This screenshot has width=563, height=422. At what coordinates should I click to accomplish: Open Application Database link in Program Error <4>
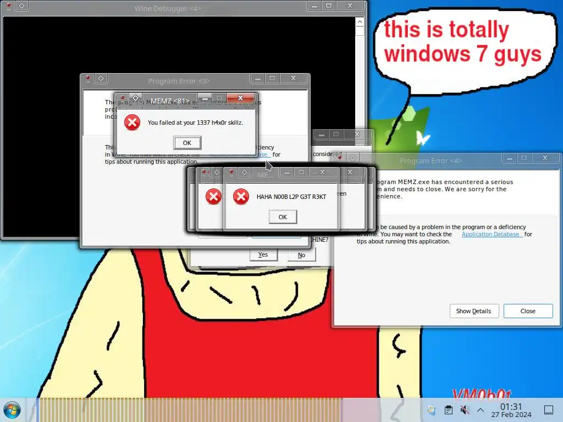pos(491,234)
